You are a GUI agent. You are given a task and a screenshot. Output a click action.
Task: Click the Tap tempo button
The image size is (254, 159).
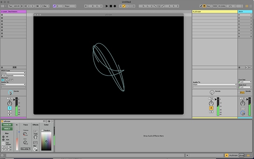[10, 6]
